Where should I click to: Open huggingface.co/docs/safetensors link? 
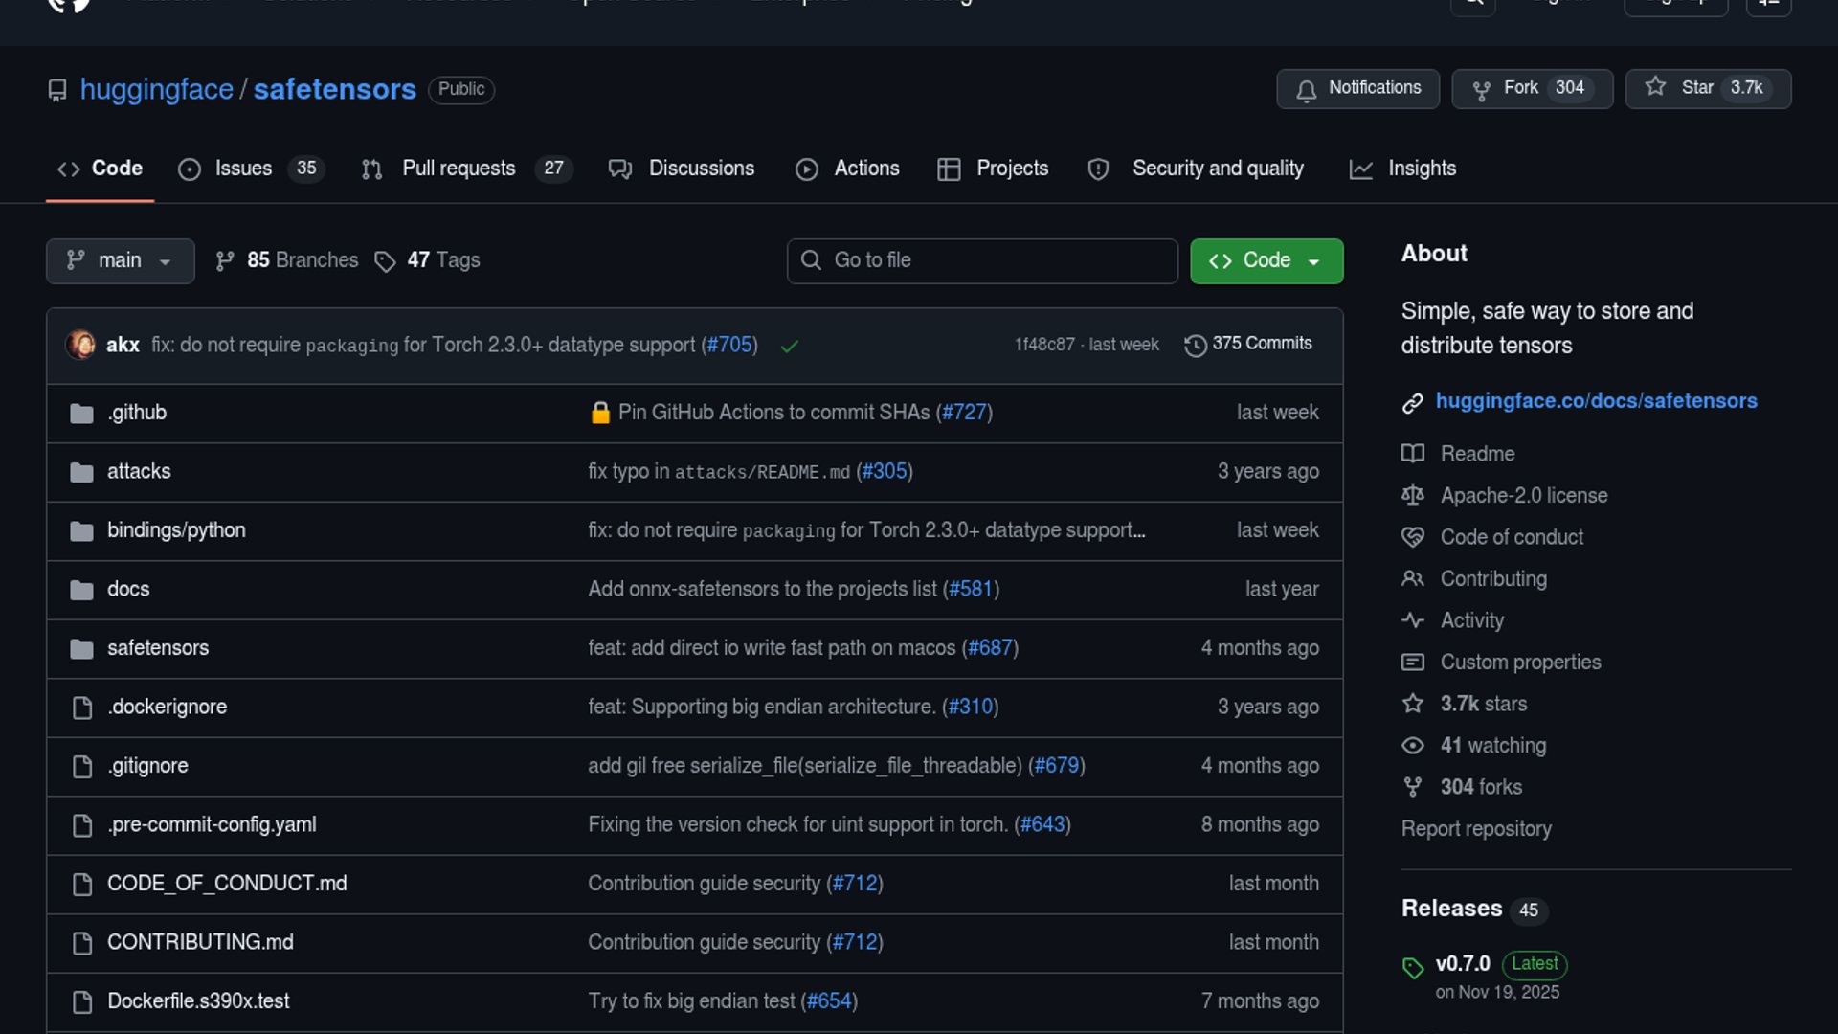[1596, 401]
